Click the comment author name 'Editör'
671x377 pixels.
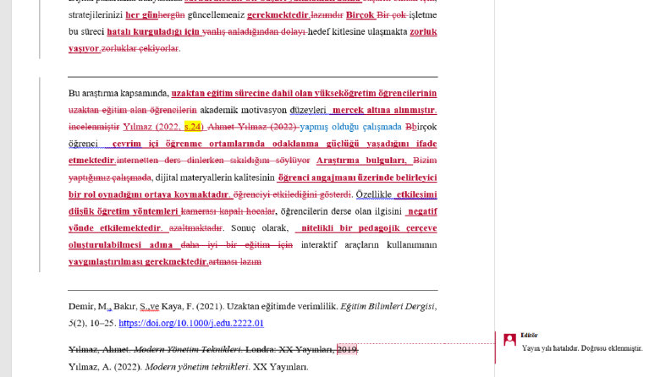[x=529, y=336]
